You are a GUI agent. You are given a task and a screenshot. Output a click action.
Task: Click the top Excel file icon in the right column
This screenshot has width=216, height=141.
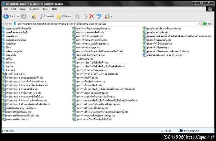(x=144, y=28)
